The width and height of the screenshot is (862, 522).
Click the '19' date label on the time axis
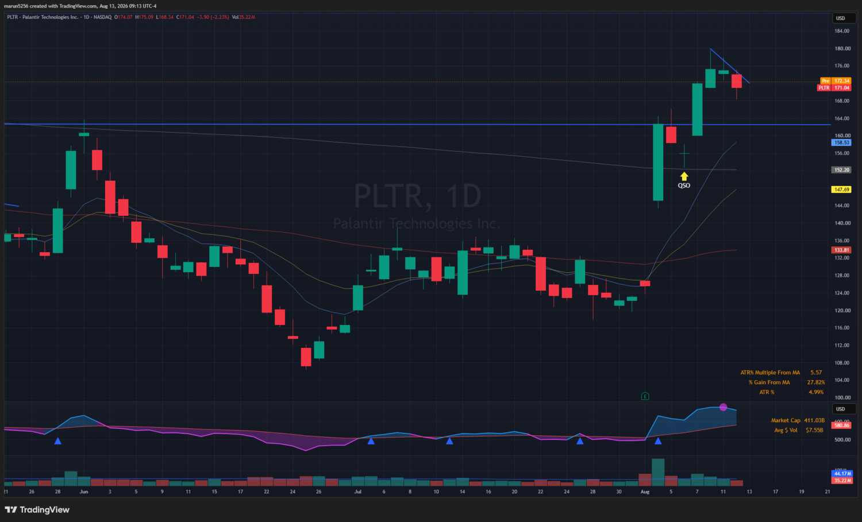[x=802, y=492]
